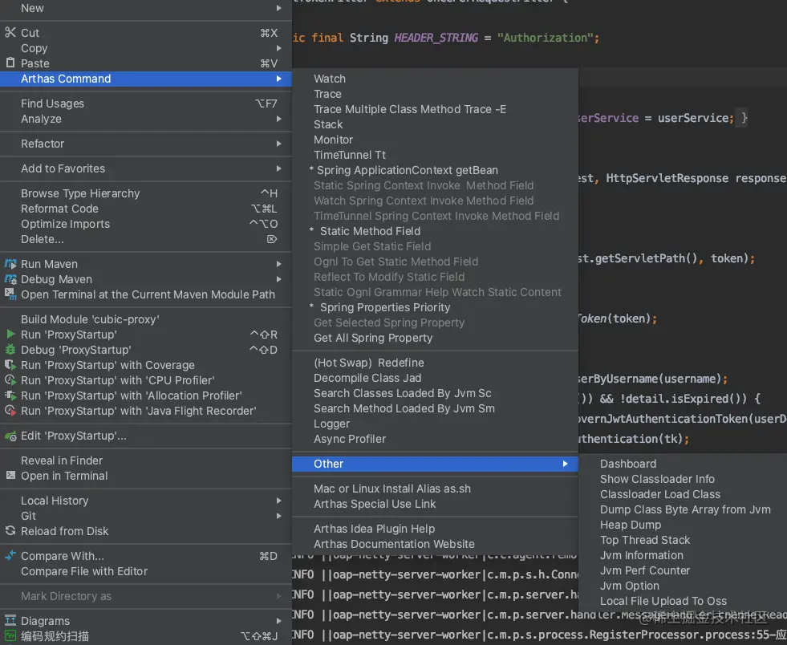Select Show Classloader Info

coord(683,479)
